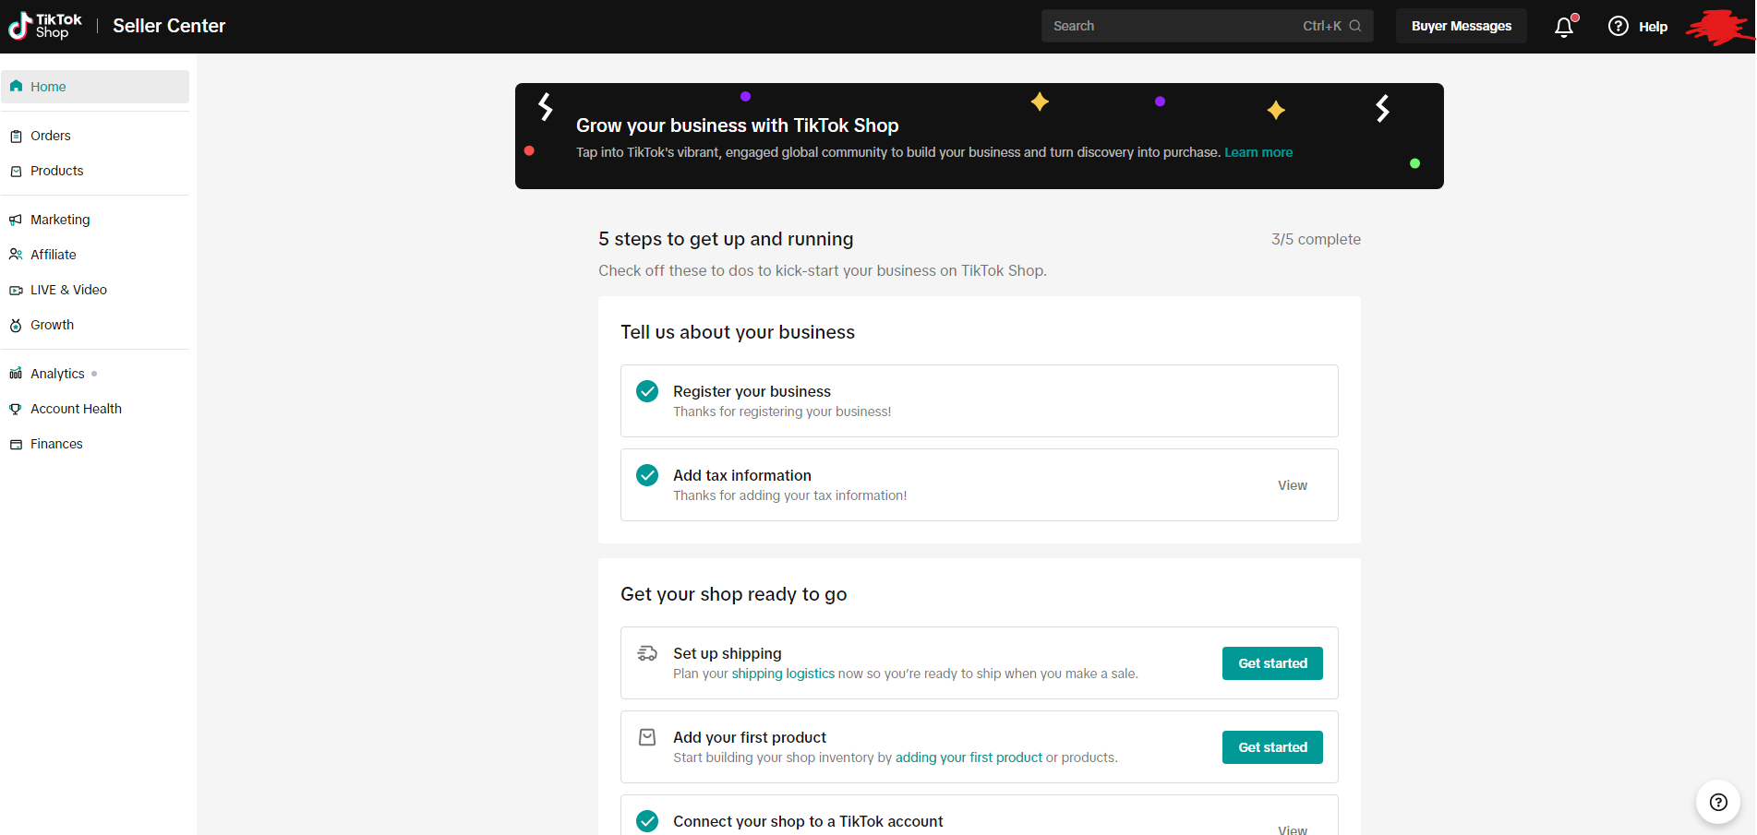
Task: Click the Marketing megaphone icon
Action: tap(16, 220)
